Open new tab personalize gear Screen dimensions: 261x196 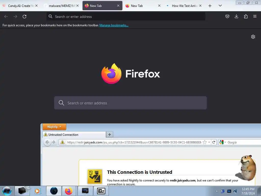click(253, 37)
